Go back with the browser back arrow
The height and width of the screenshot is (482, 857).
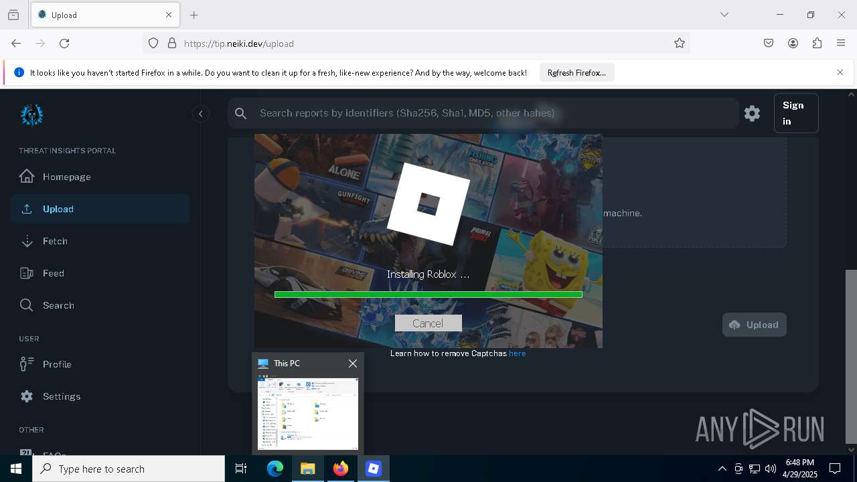point(16,44)
